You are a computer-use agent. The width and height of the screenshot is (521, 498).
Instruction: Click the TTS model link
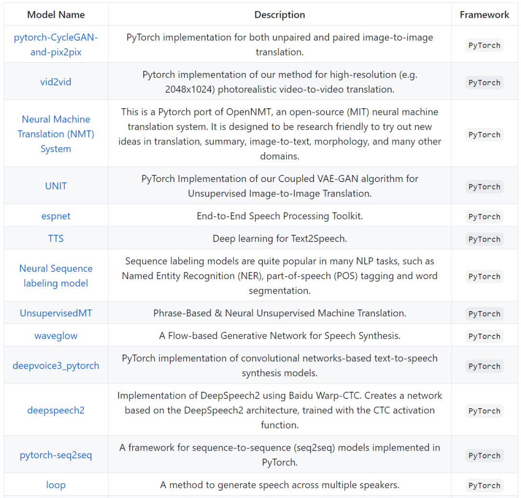click(x=56, y=238)
